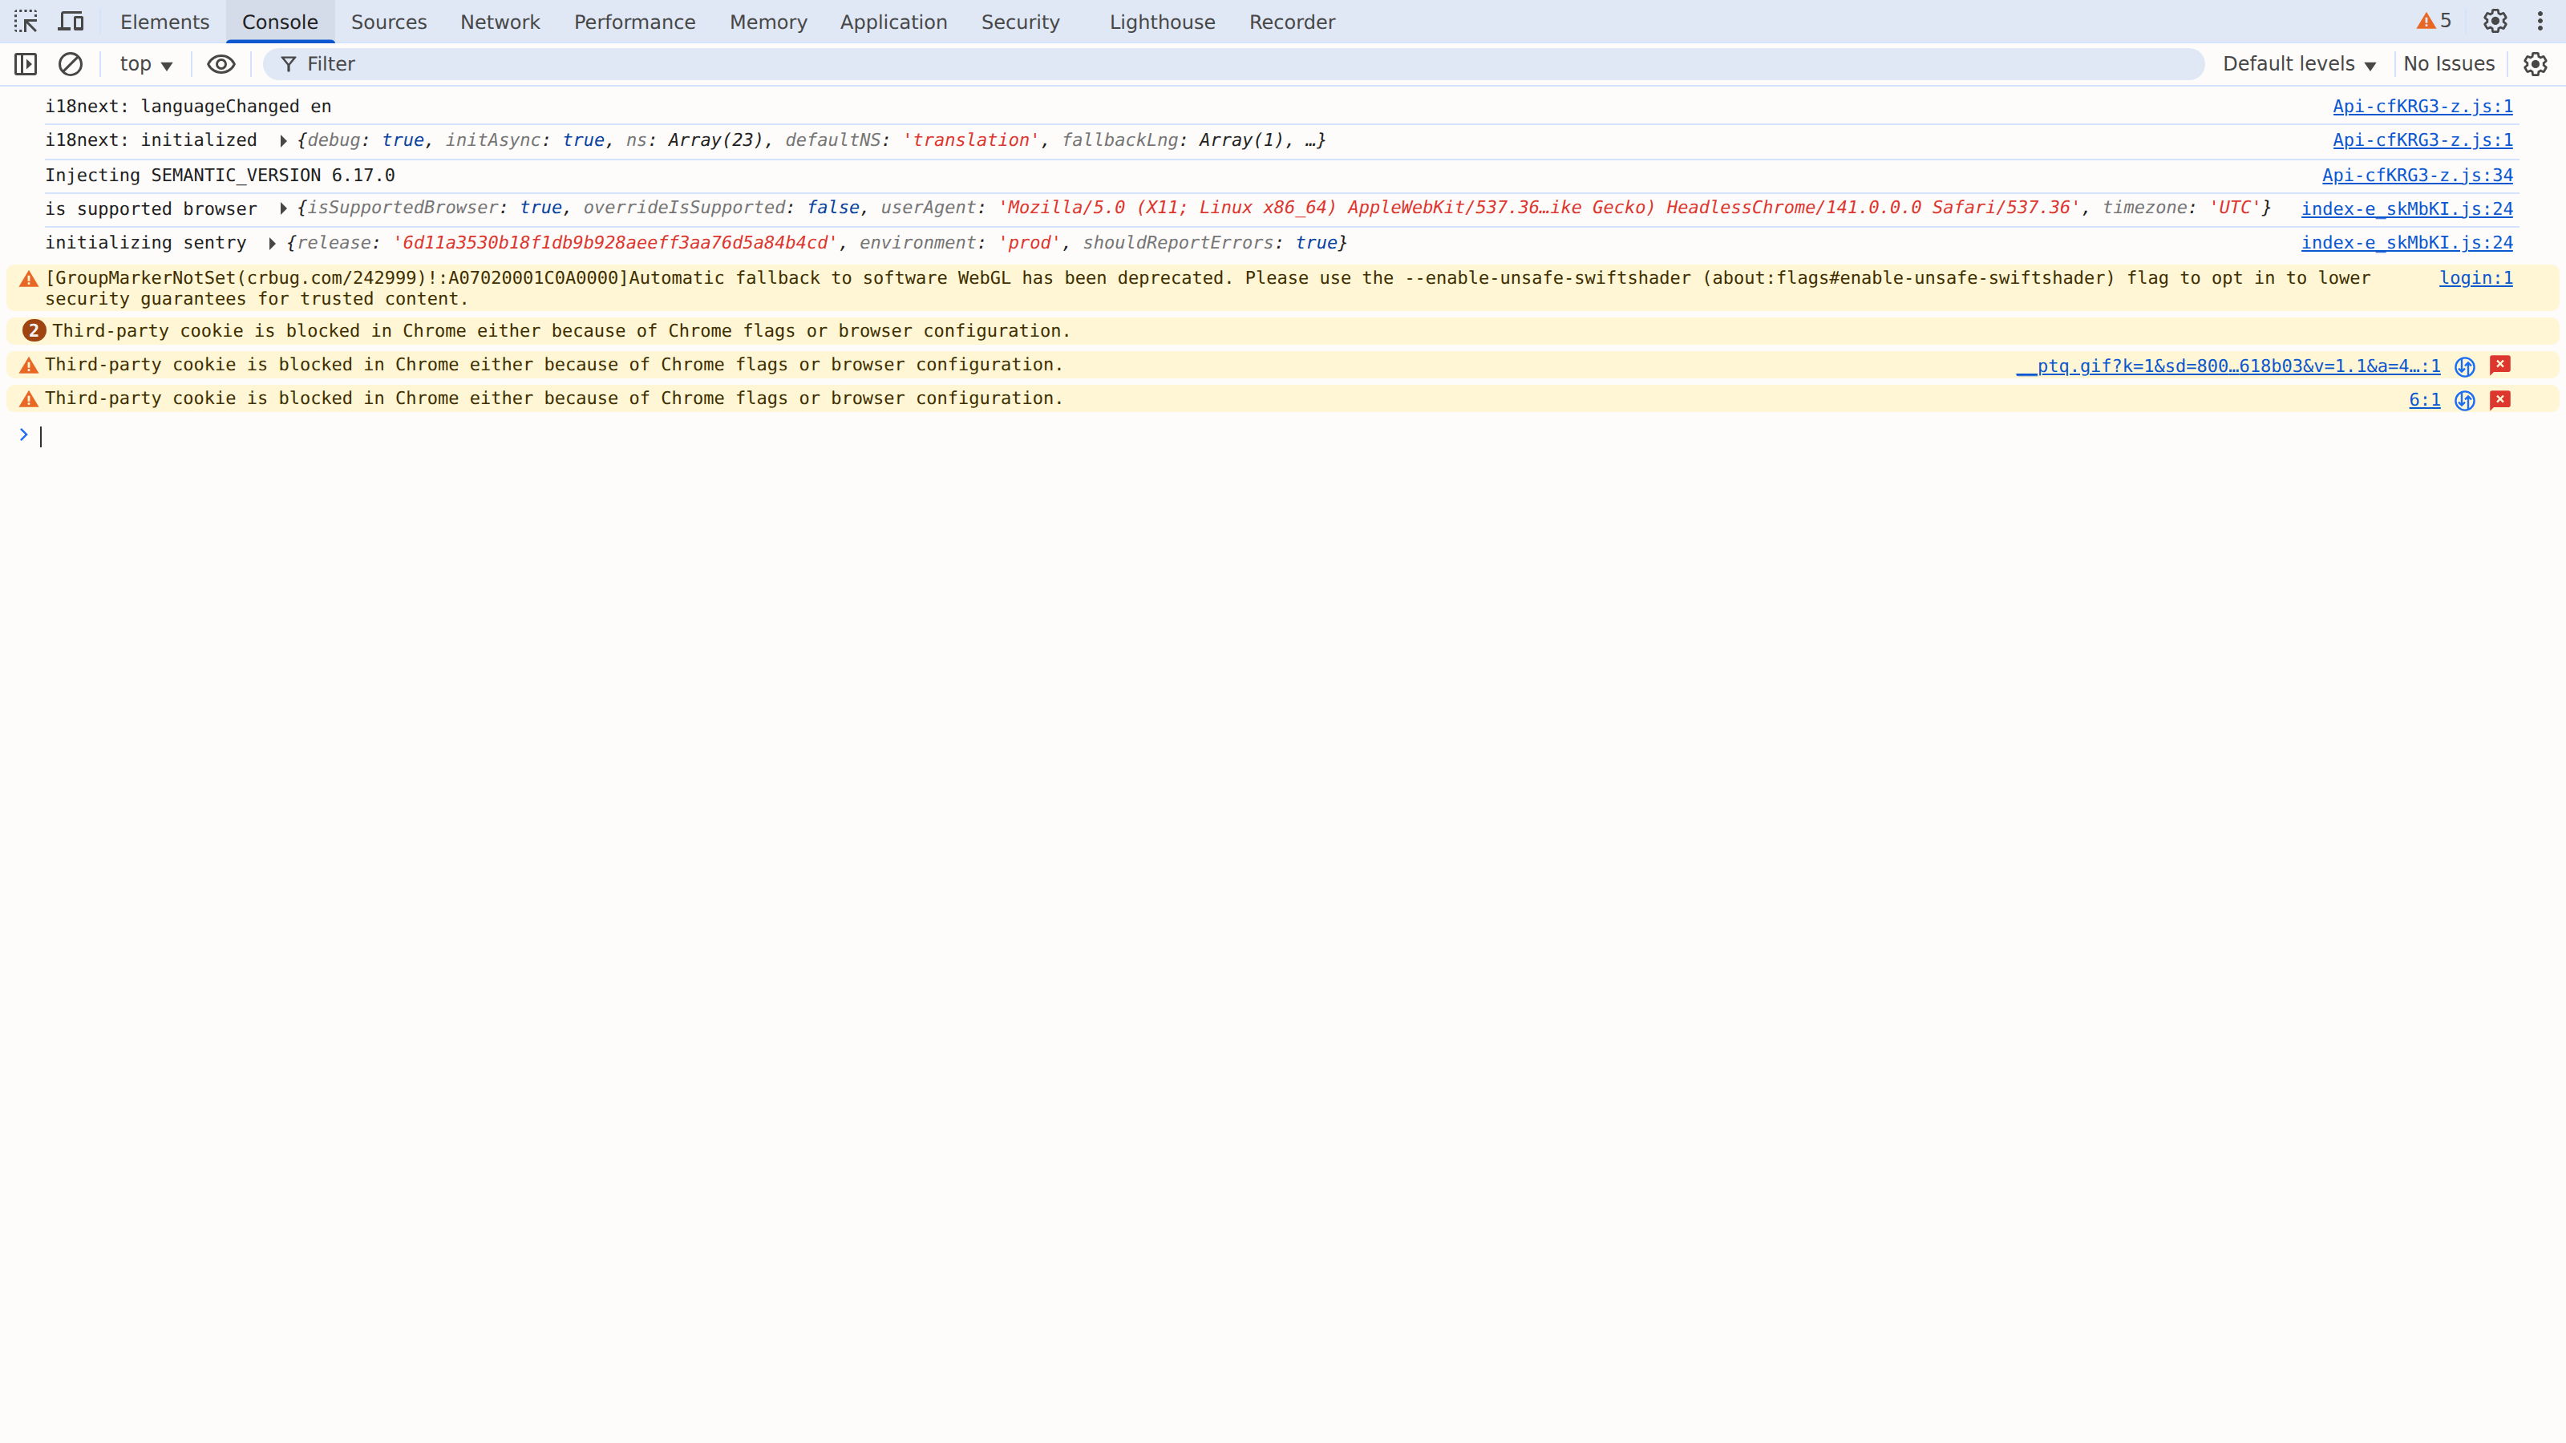
Task: Click the warning triangle on the 6:1 cookie row
Action: coord(29,399)
